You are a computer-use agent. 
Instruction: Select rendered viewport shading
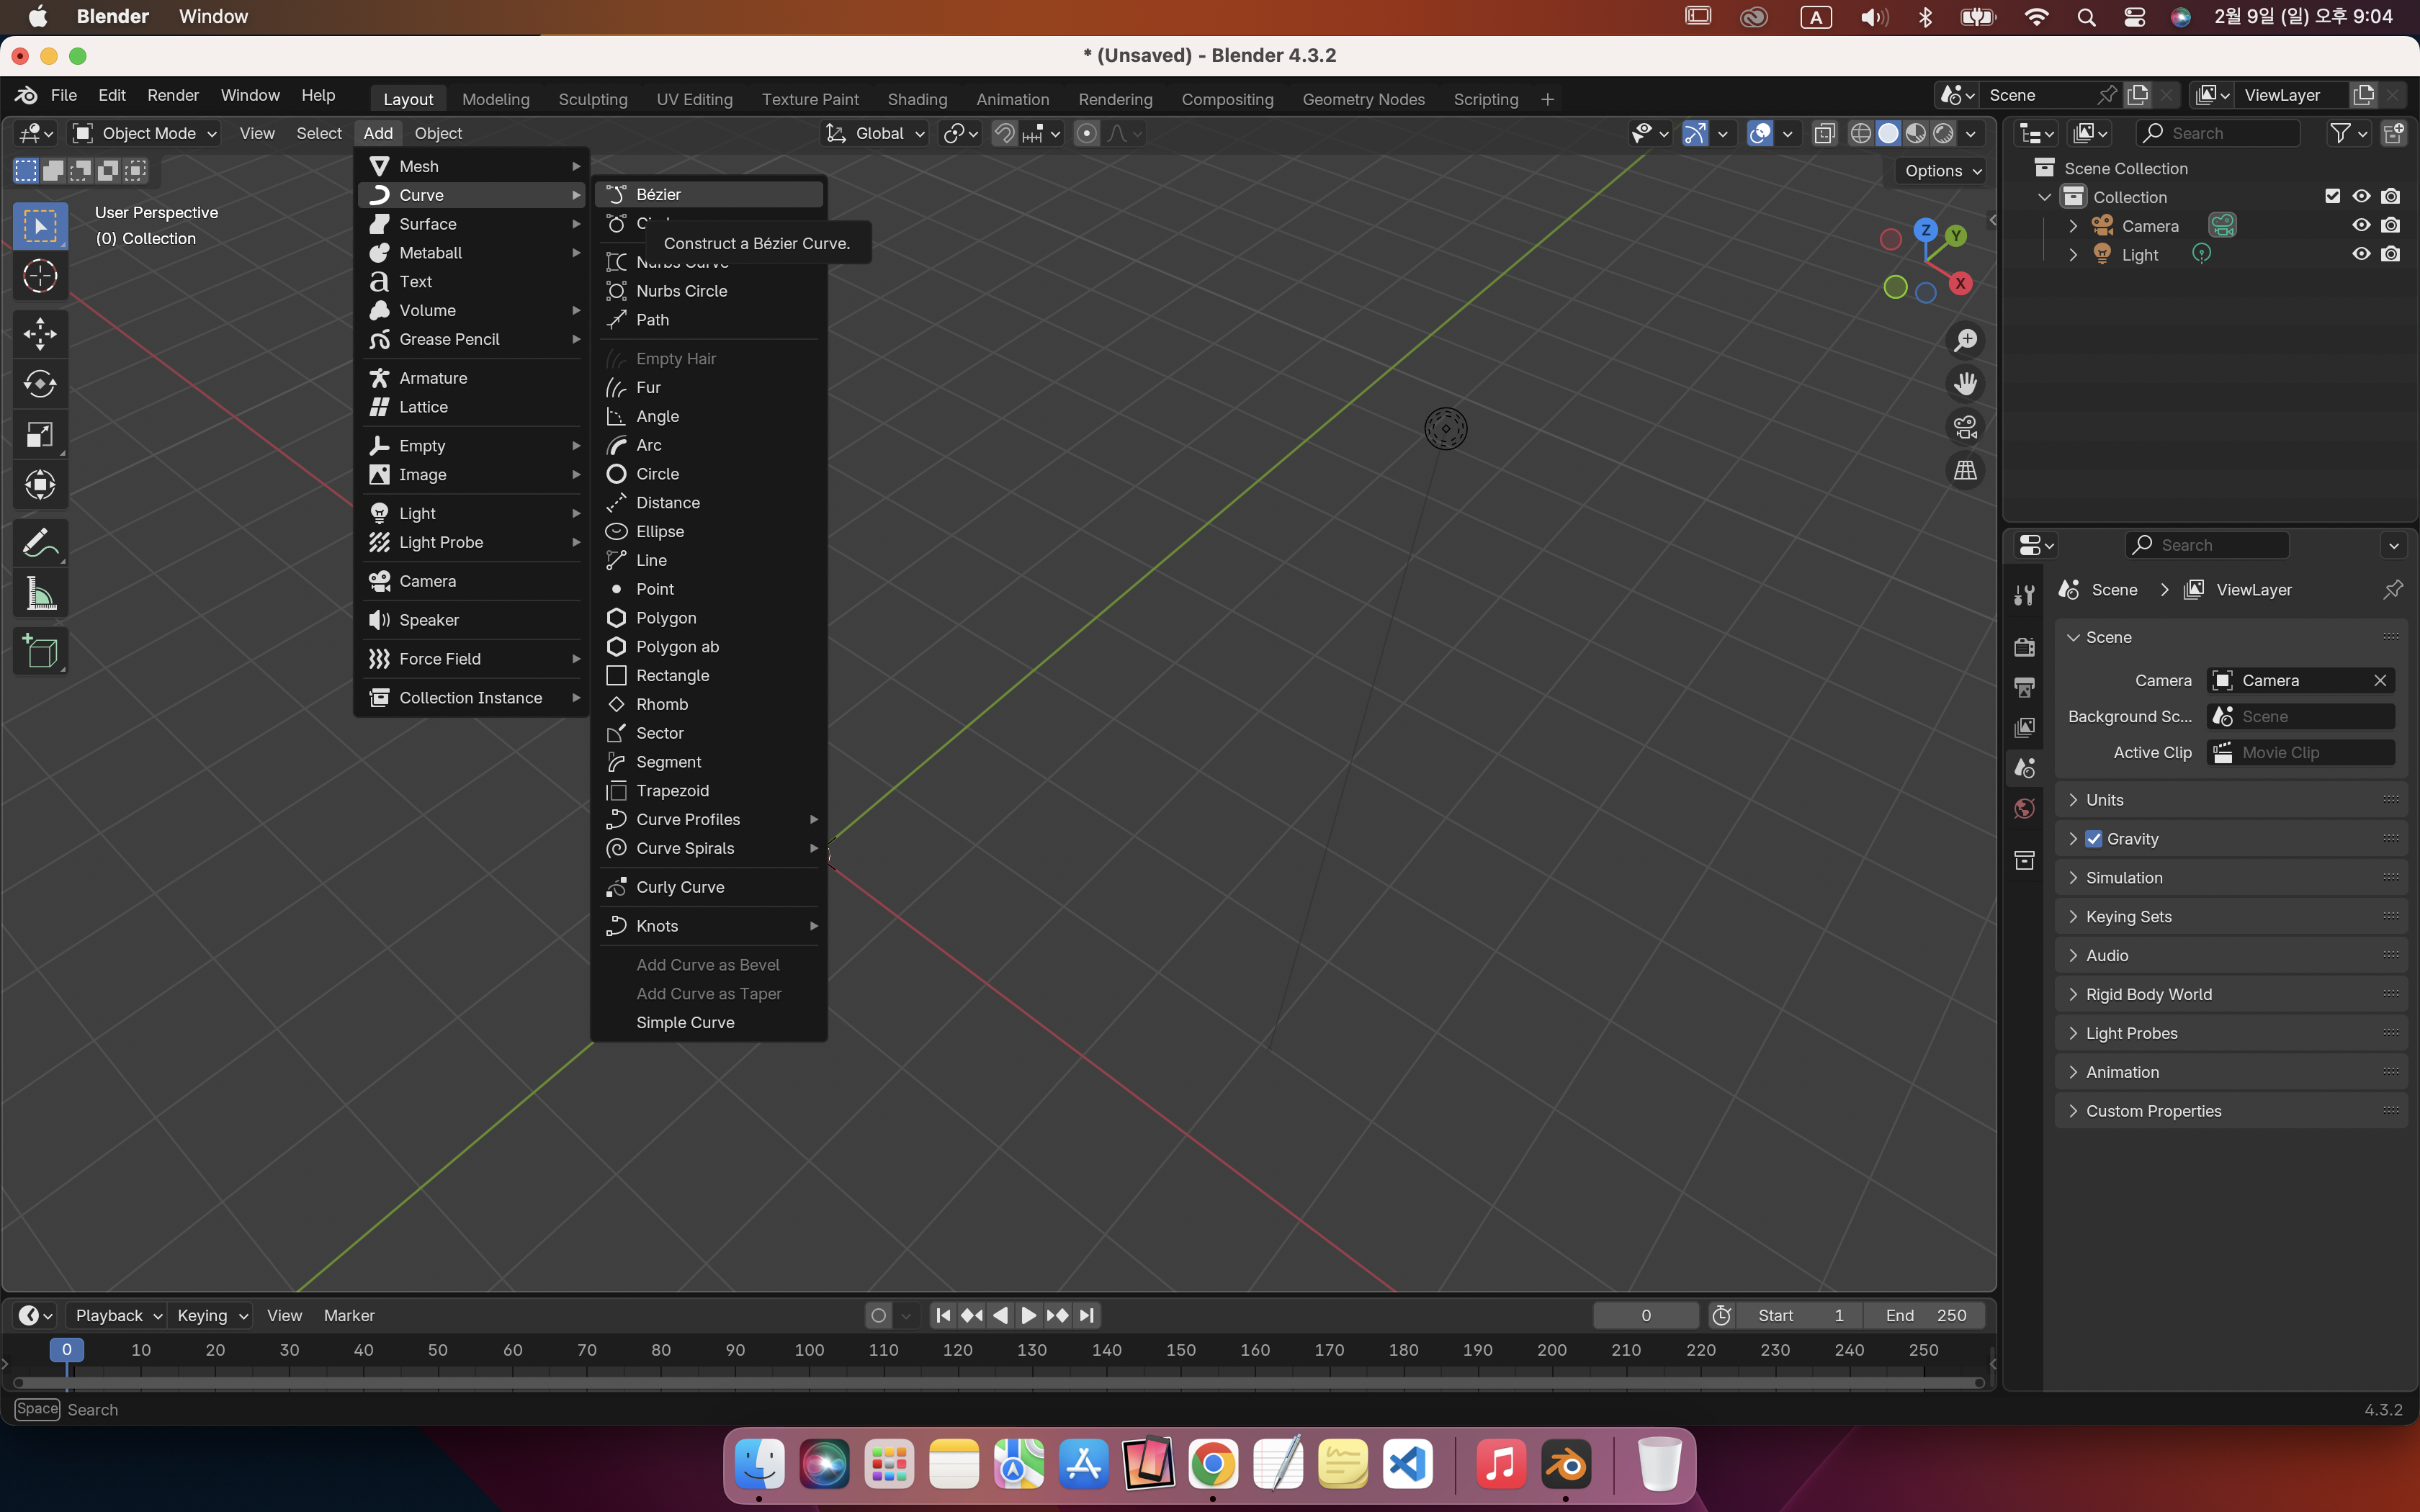click(x=1943, y=133)
